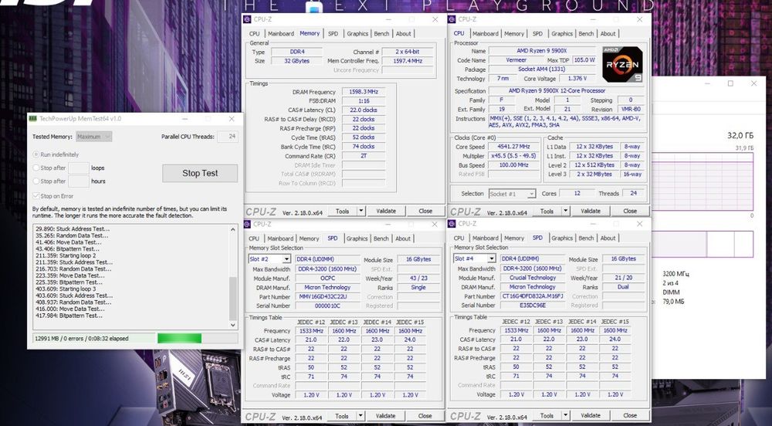Click the memory usage graph in Task Manager

[x=703, y=181]
